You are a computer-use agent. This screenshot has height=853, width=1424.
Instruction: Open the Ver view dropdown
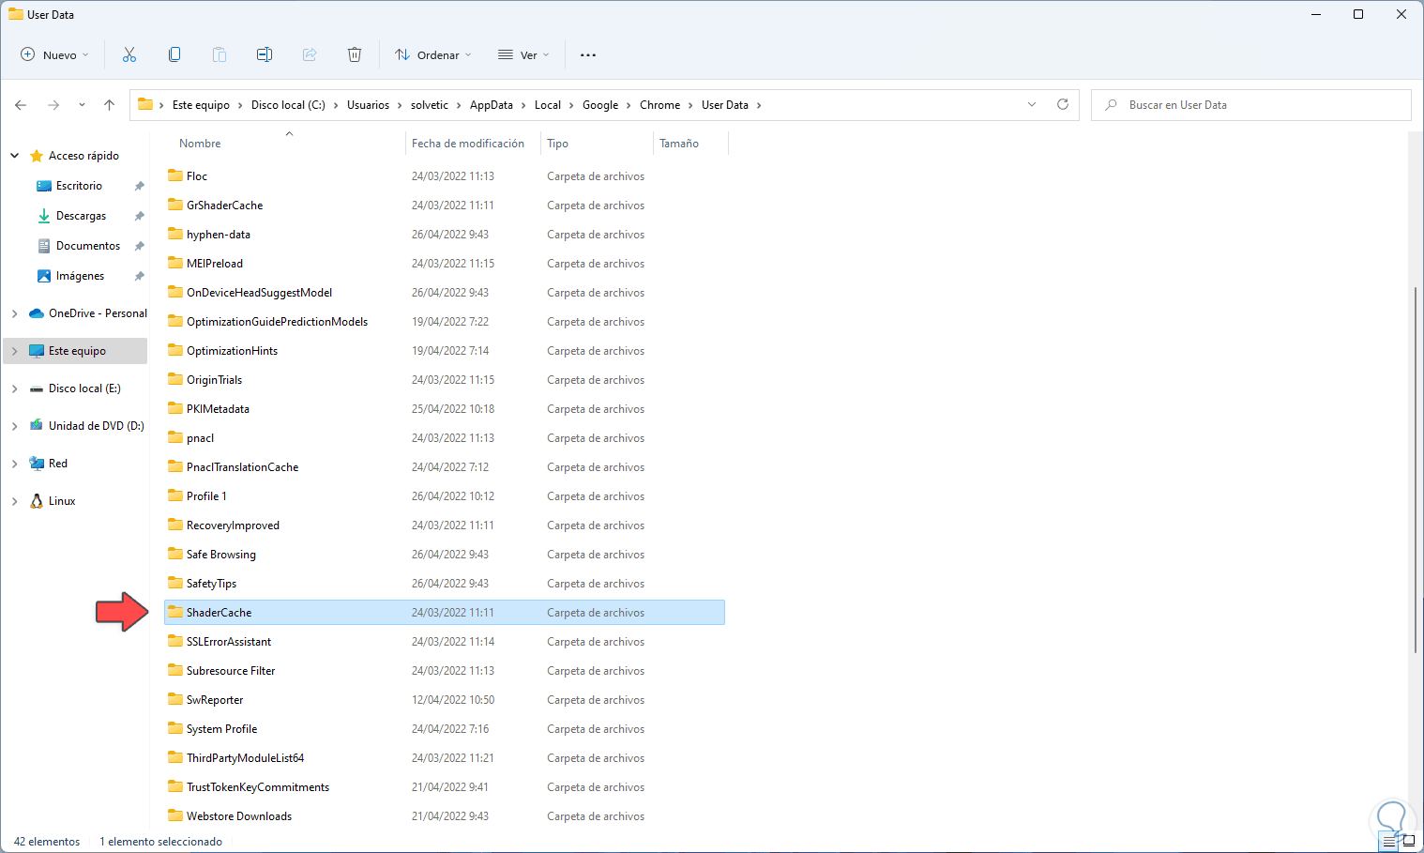(x=523, y=55)
